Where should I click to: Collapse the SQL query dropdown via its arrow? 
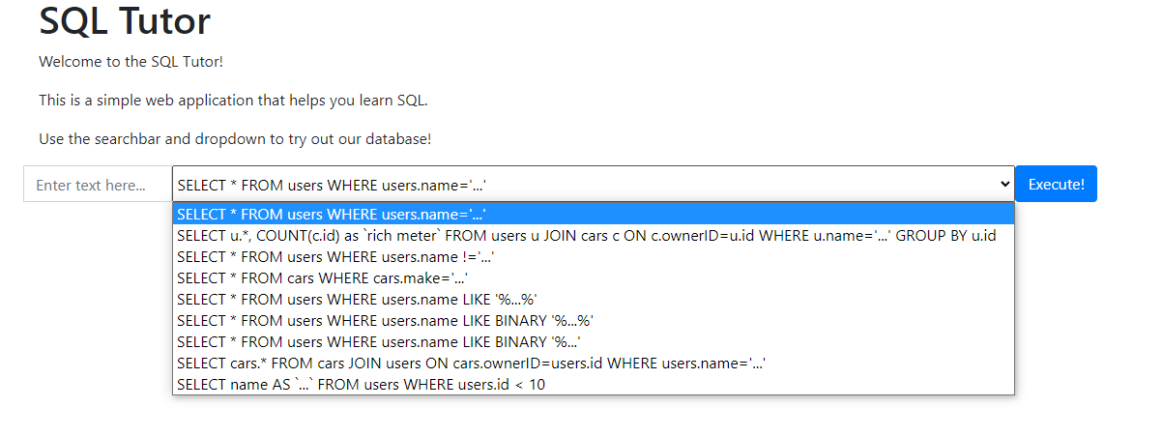click(x=1003, y=184)
